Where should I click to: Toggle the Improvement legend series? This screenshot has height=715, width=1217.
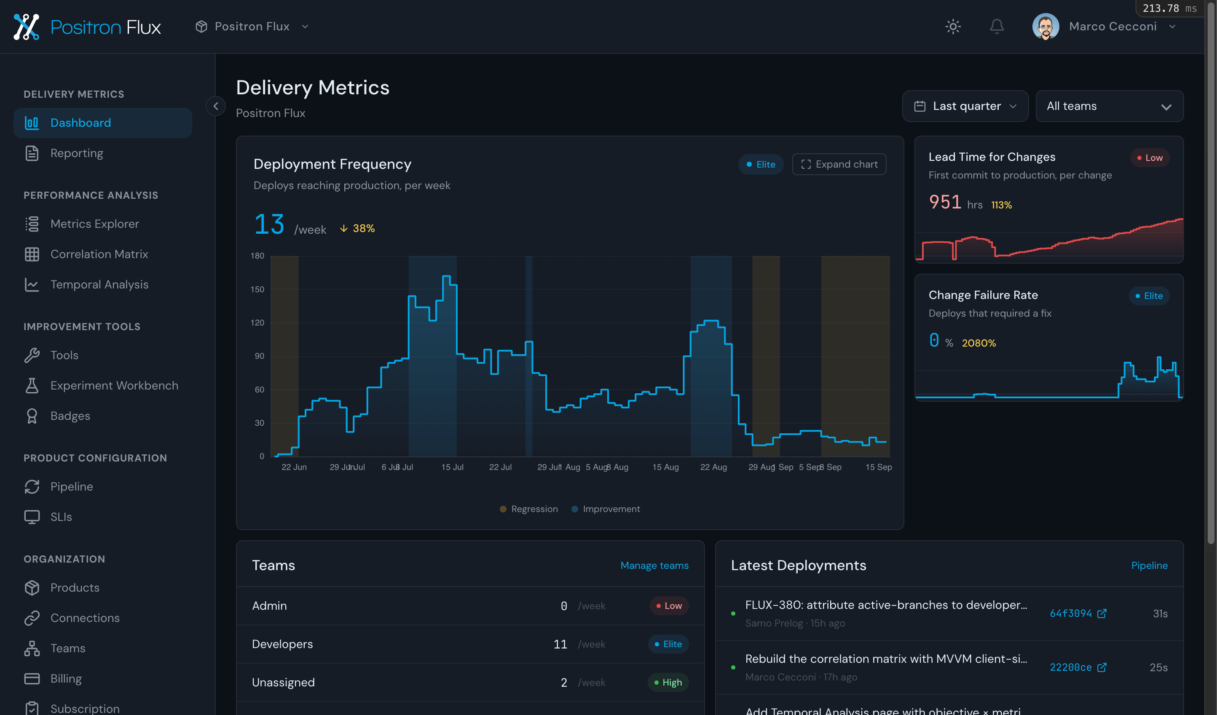[606, 509]
